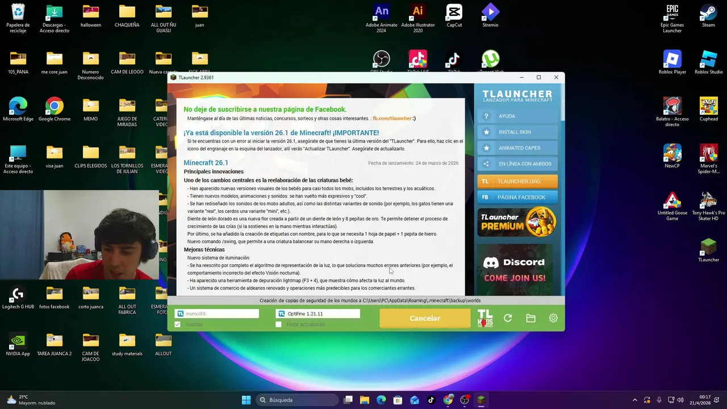Open the taskbar volume control
Viewport: 727px width, 409px height.
pos(680,400)
